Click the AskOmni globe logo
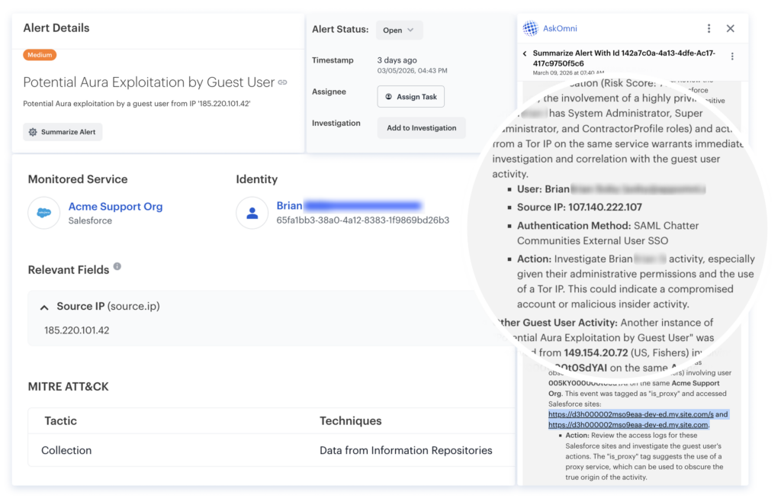Image resolution: width=781 pixels, height=499 pixels. [x=531, y=28]
